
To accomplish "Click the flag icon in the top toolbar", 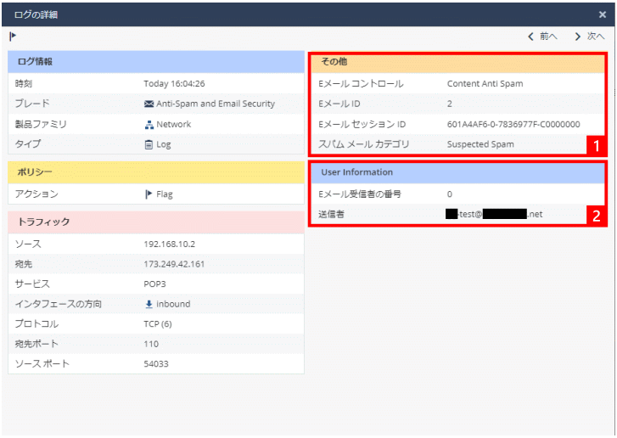I will click(13, 36).
